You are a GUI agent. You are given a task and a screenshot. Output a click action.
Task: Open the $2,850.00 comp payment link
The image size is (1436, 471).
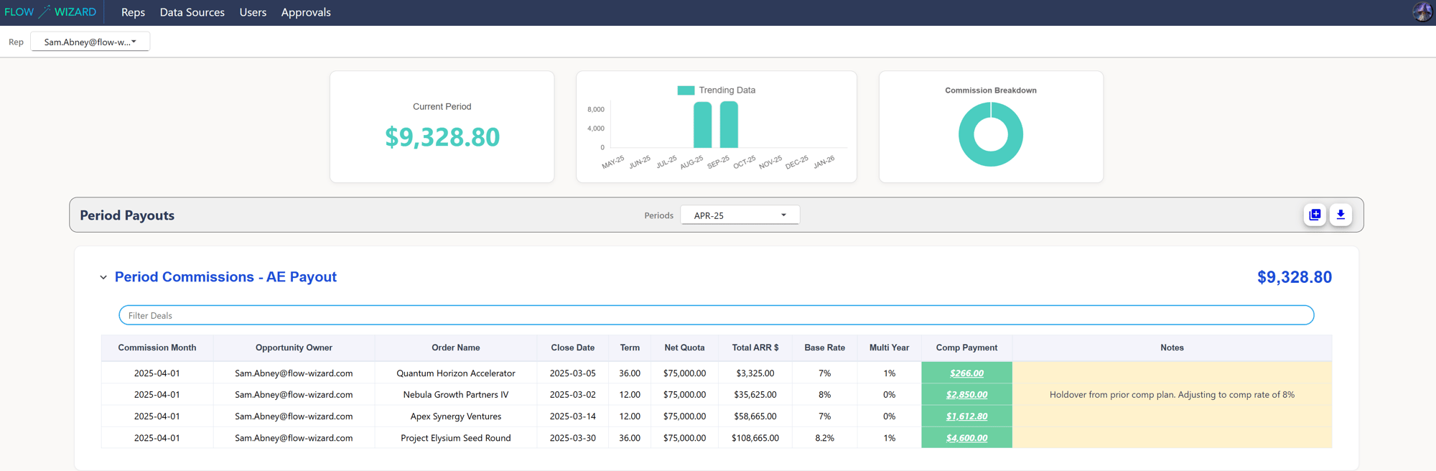point(966,395)
